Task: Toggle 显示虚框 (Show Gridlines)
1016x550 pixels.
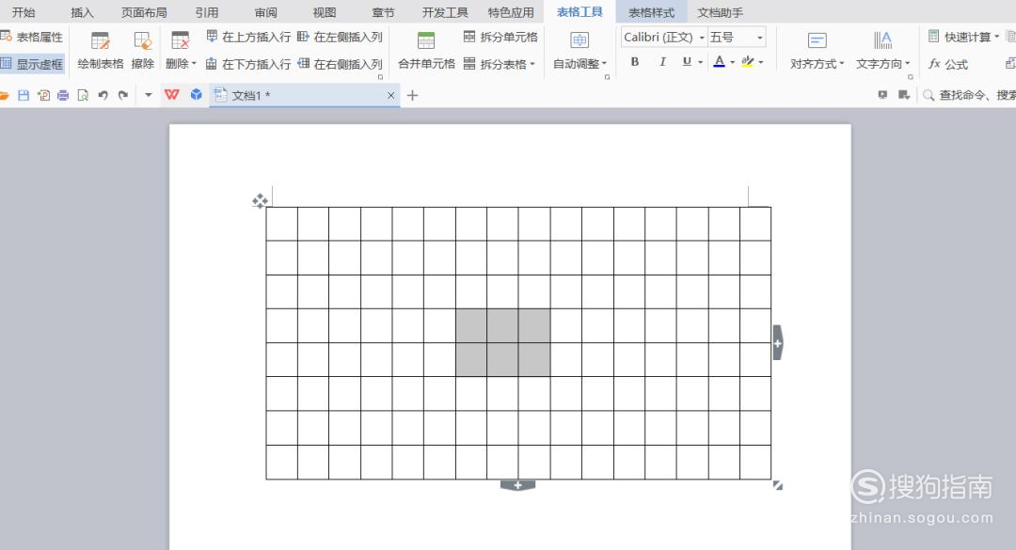Action: tap(34, 64)
